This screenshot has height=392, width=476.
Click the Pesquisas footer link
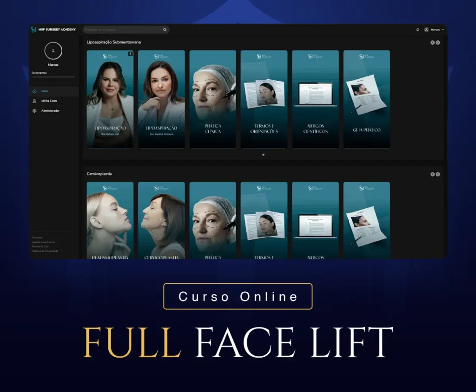[x=37, y=238]
